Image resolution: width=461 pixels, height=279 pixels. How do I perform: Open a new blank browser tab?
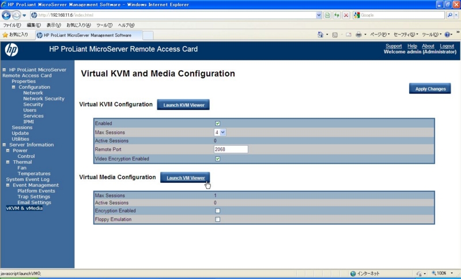[x=148, y=36]
